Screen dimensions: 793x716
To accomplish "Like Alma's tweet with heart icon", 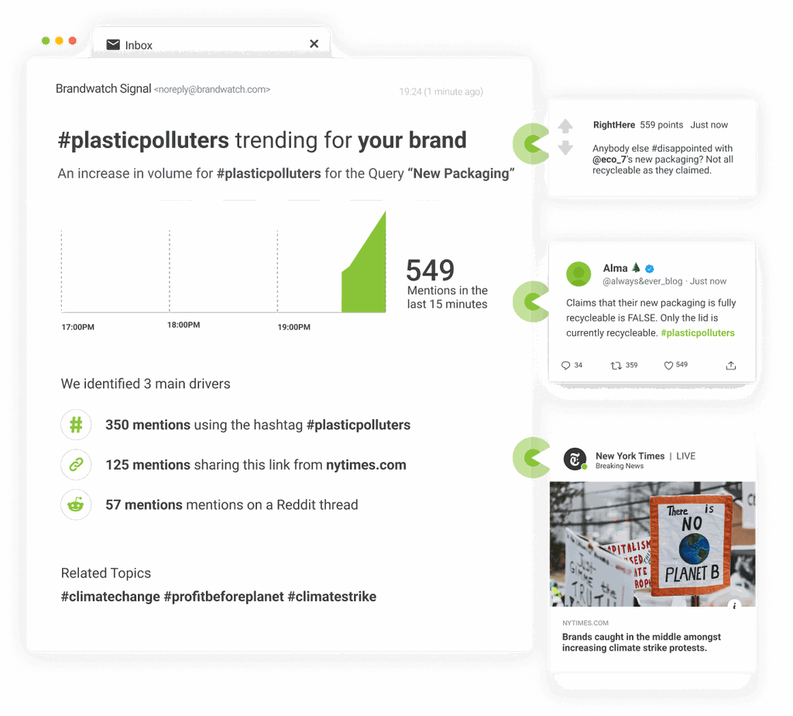I will coord(668,366).
